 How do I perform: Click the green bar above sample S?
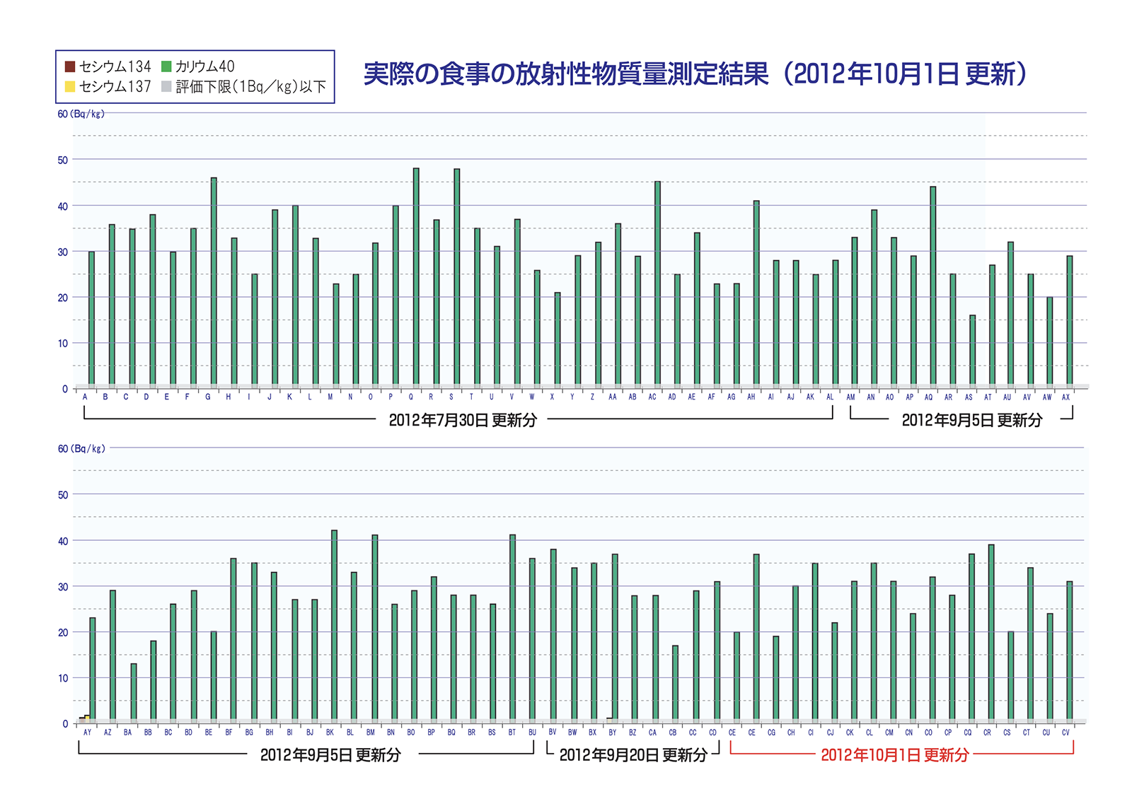click(x=457, y=277)
